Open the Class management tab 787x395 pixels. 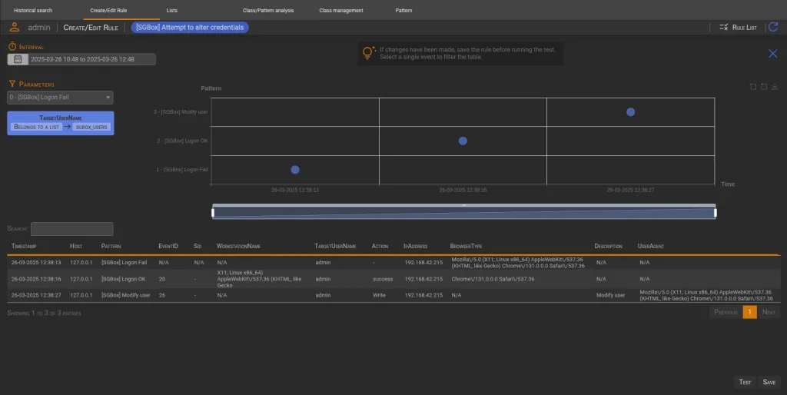[341, 10]
